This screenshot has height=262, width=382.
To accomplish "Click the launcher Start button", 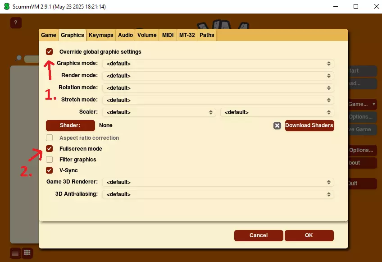I will [363, 71].
